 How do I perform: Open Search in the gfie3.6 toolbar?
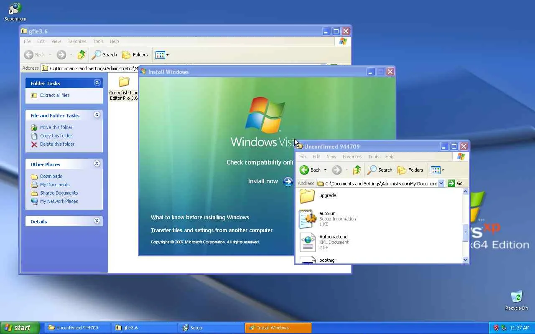[104, 55]
